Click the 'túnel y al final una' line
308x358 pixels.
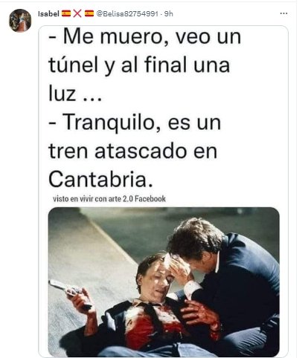(x=139, y=65)
